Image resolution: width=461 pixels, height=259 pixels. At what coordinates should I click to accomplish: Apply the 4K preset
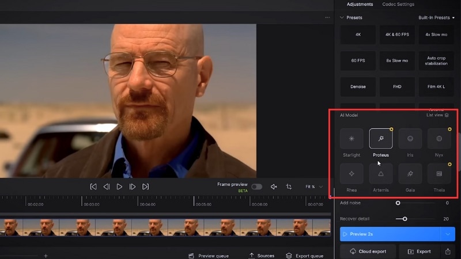pos(358,35)
